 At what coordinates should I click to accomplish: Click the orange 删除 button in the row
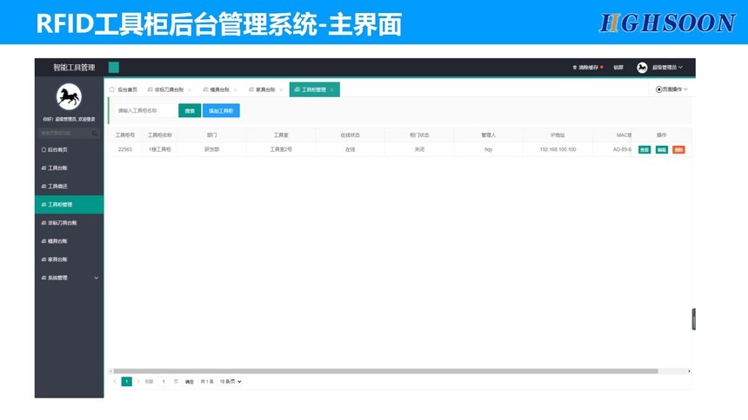pyautogui.click(x=678, y=150)
